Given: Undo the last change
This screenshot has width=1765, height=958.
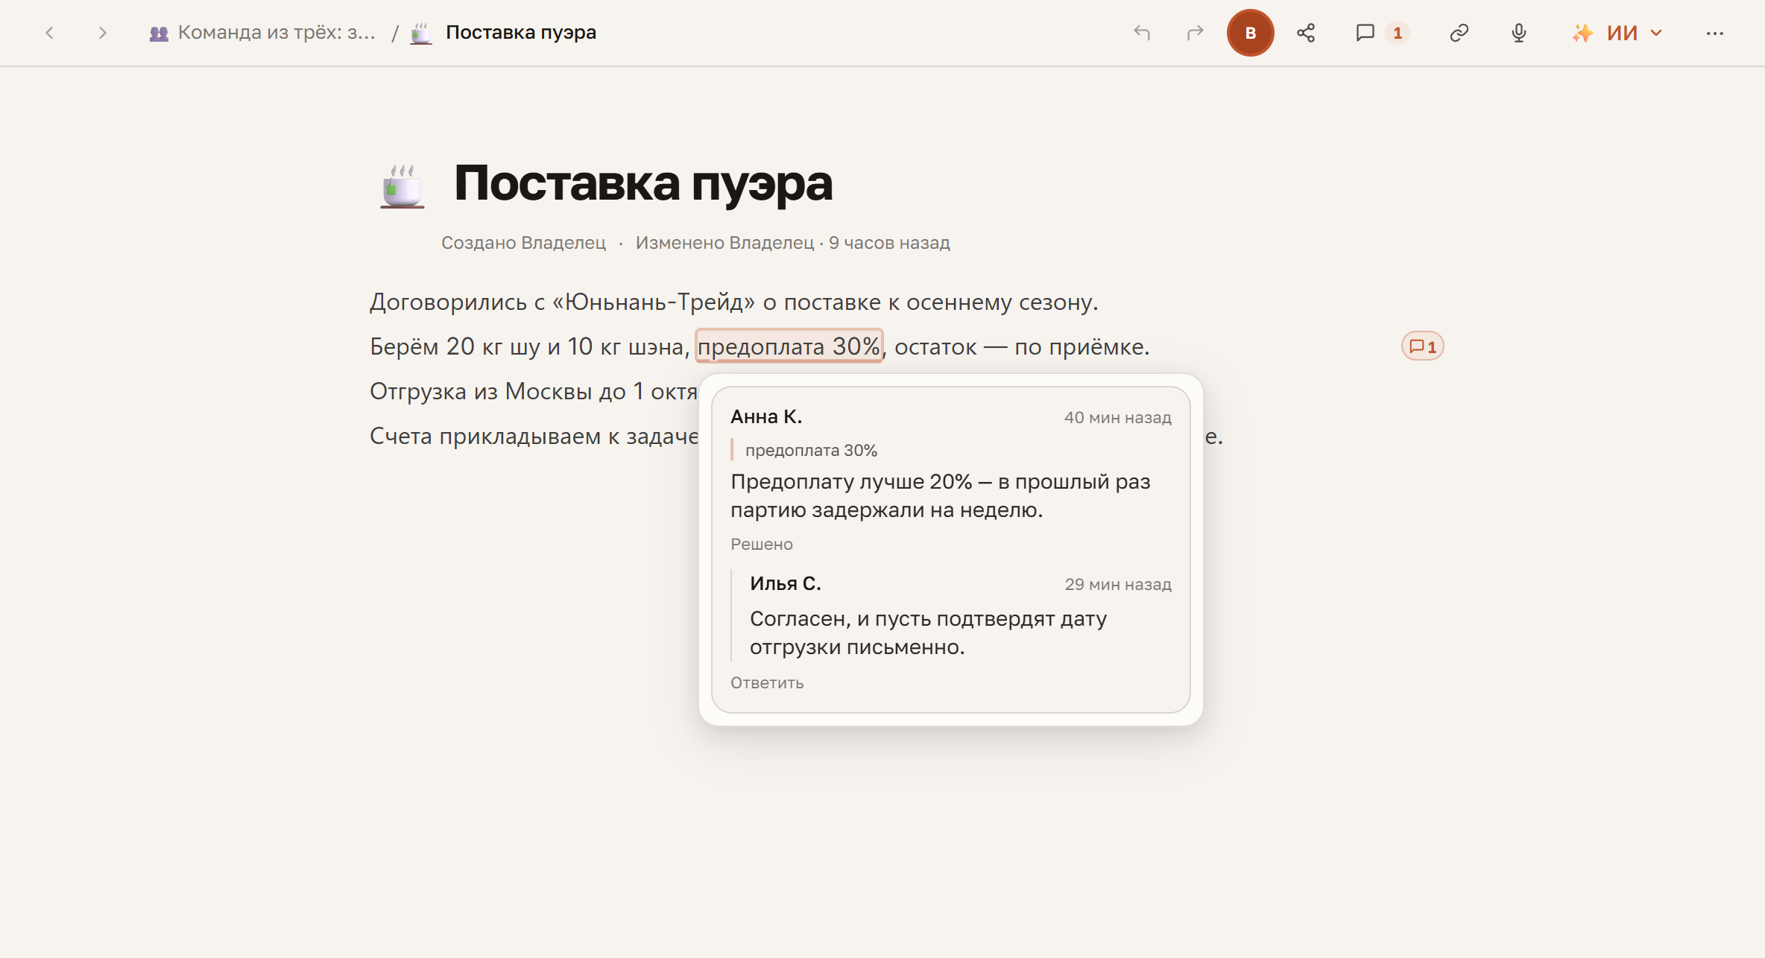Looking at the screenshot, I should pos(1142,33).
